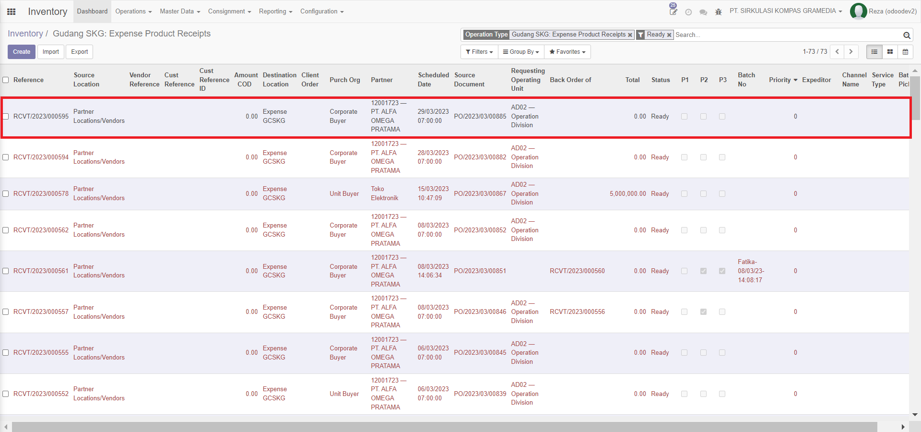Click pager text 1-73 / 73

[x=815, y=52]
